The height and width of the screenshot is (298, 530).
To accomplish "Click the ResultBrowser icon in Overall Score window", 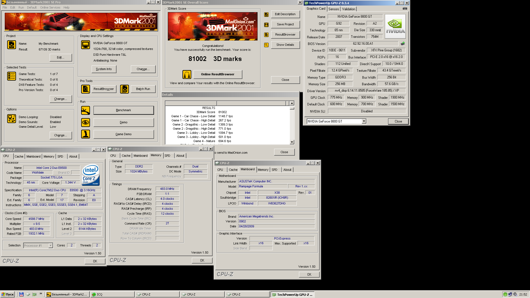I will (266, 35).
